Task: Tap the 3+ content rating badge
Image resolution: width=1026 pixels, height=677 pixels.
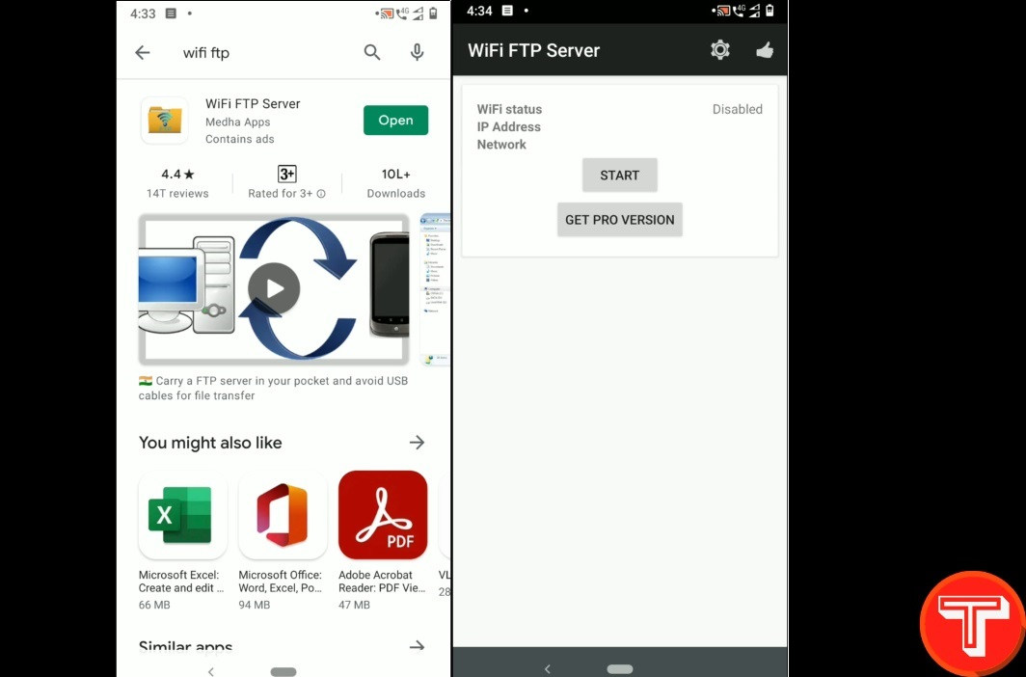Action: [x=287, y=174]
